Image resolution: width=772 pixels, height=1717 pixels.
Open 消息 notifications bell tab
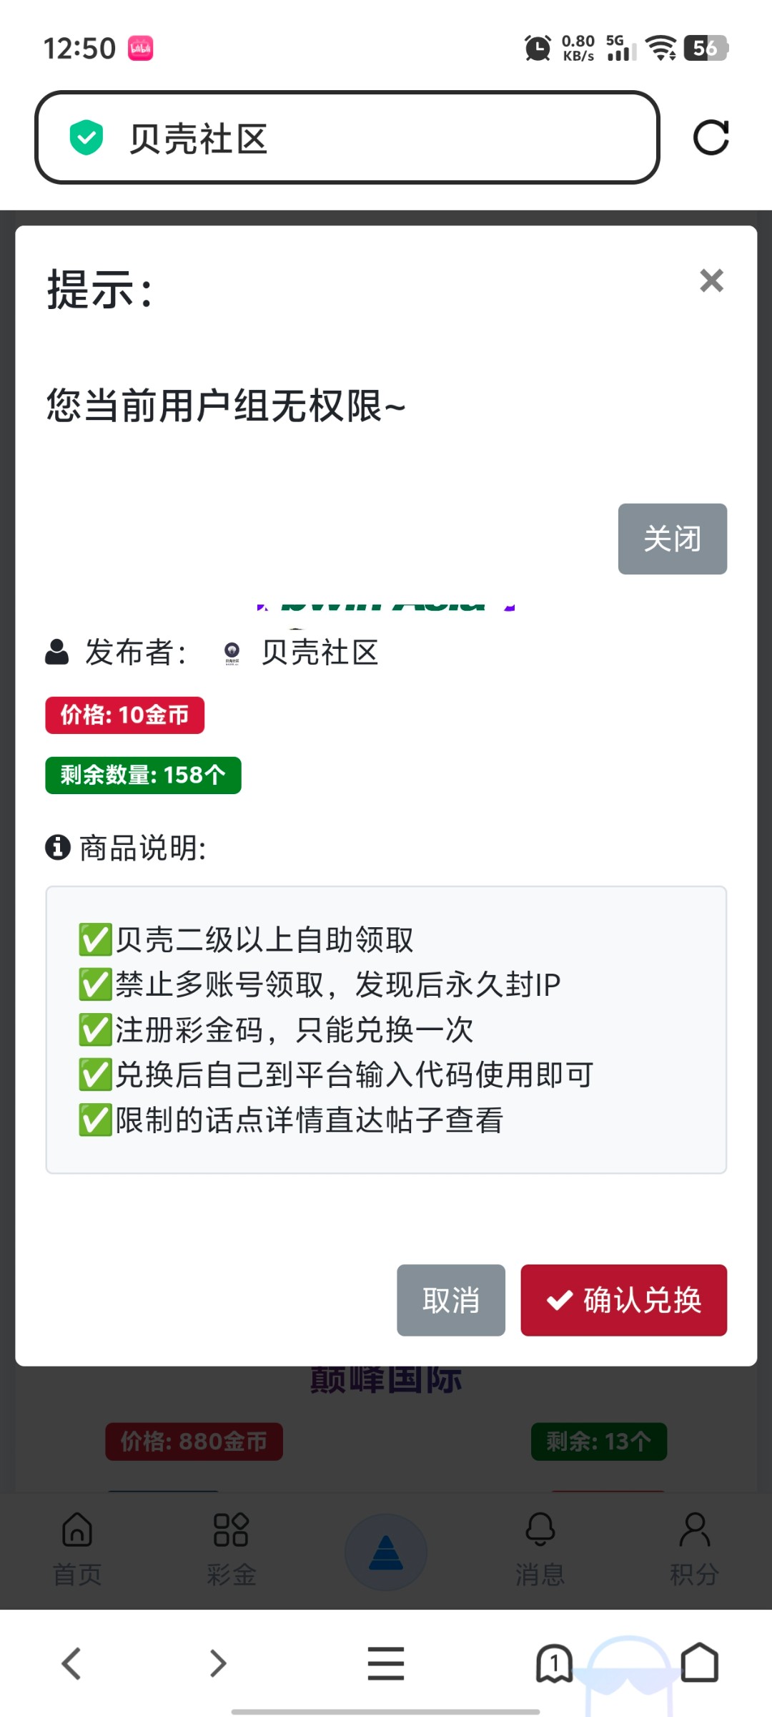click(540, 1550)
